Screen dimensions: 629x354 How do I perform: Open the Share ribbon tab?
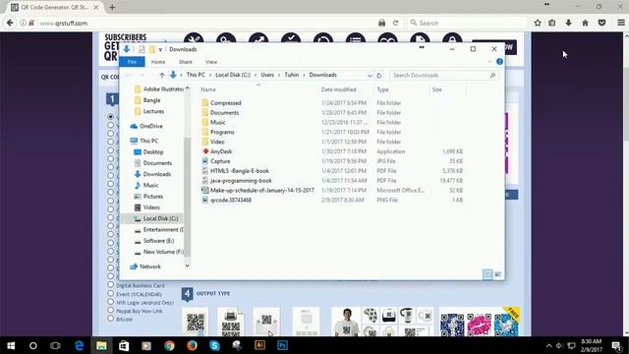[x=186, y=62]
